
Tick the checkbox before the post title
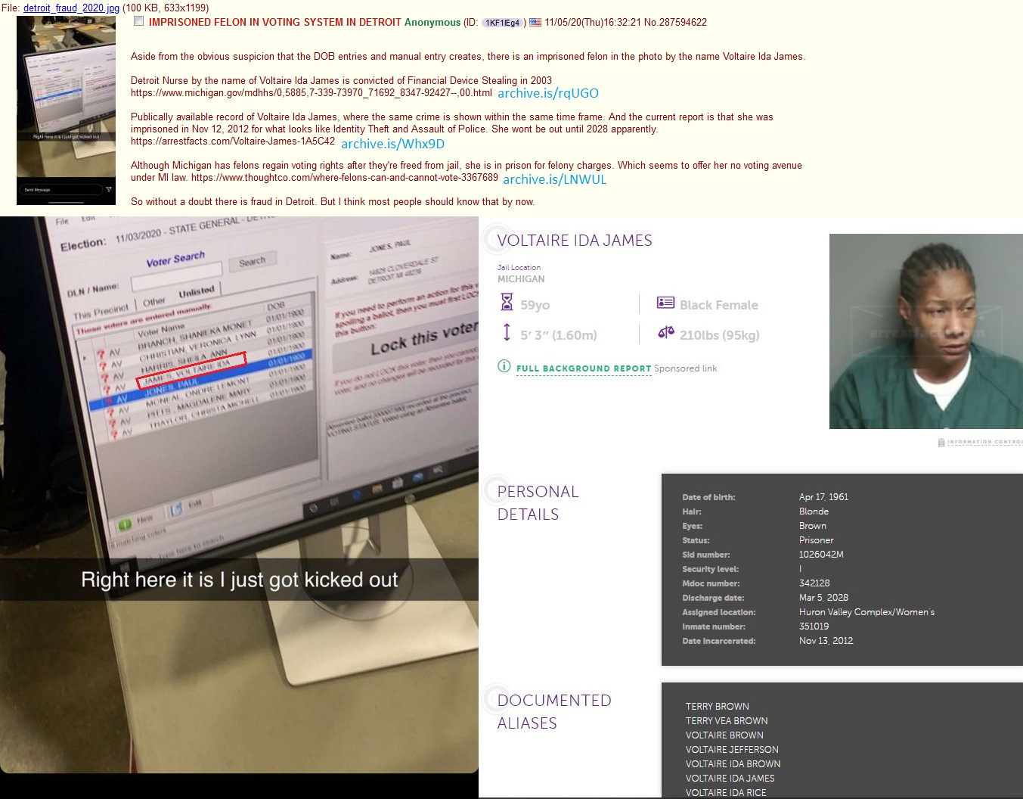tap(138, 21)
